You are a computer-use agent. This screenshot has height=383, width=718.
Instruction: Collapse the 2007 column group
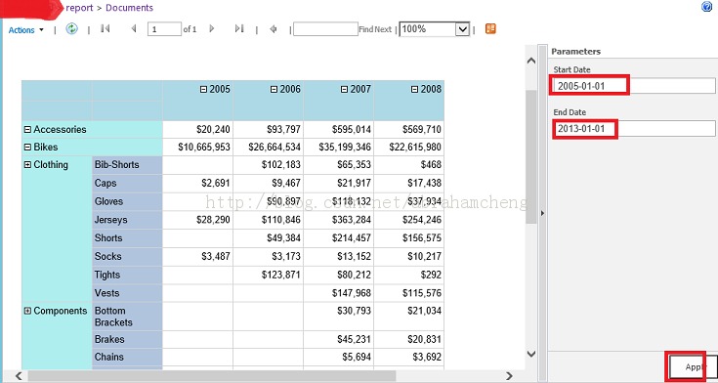pyautogui.click(x=345, y=89)
